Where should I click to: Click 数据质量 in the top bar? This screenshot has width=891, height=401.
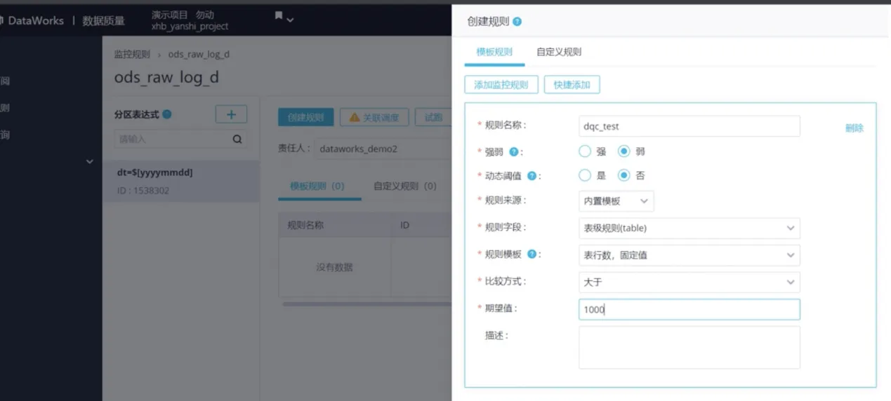pyautogui.click(x=104, y=21)
